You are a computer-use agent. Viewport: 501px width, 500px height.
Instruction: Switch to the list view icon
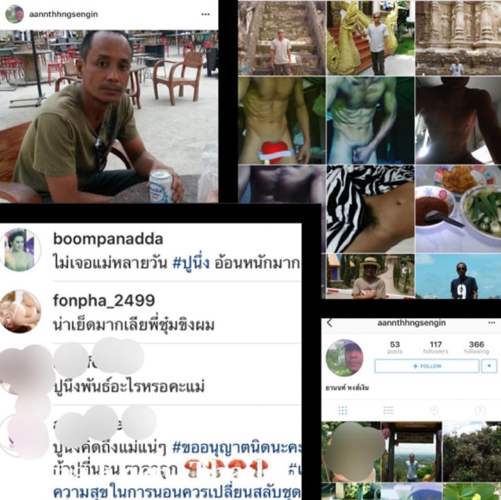tap(388, 411)
